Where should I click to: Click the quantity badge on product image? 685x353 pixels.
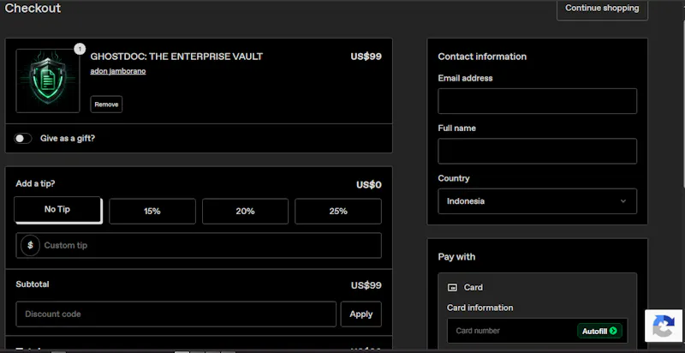point(80,49)
